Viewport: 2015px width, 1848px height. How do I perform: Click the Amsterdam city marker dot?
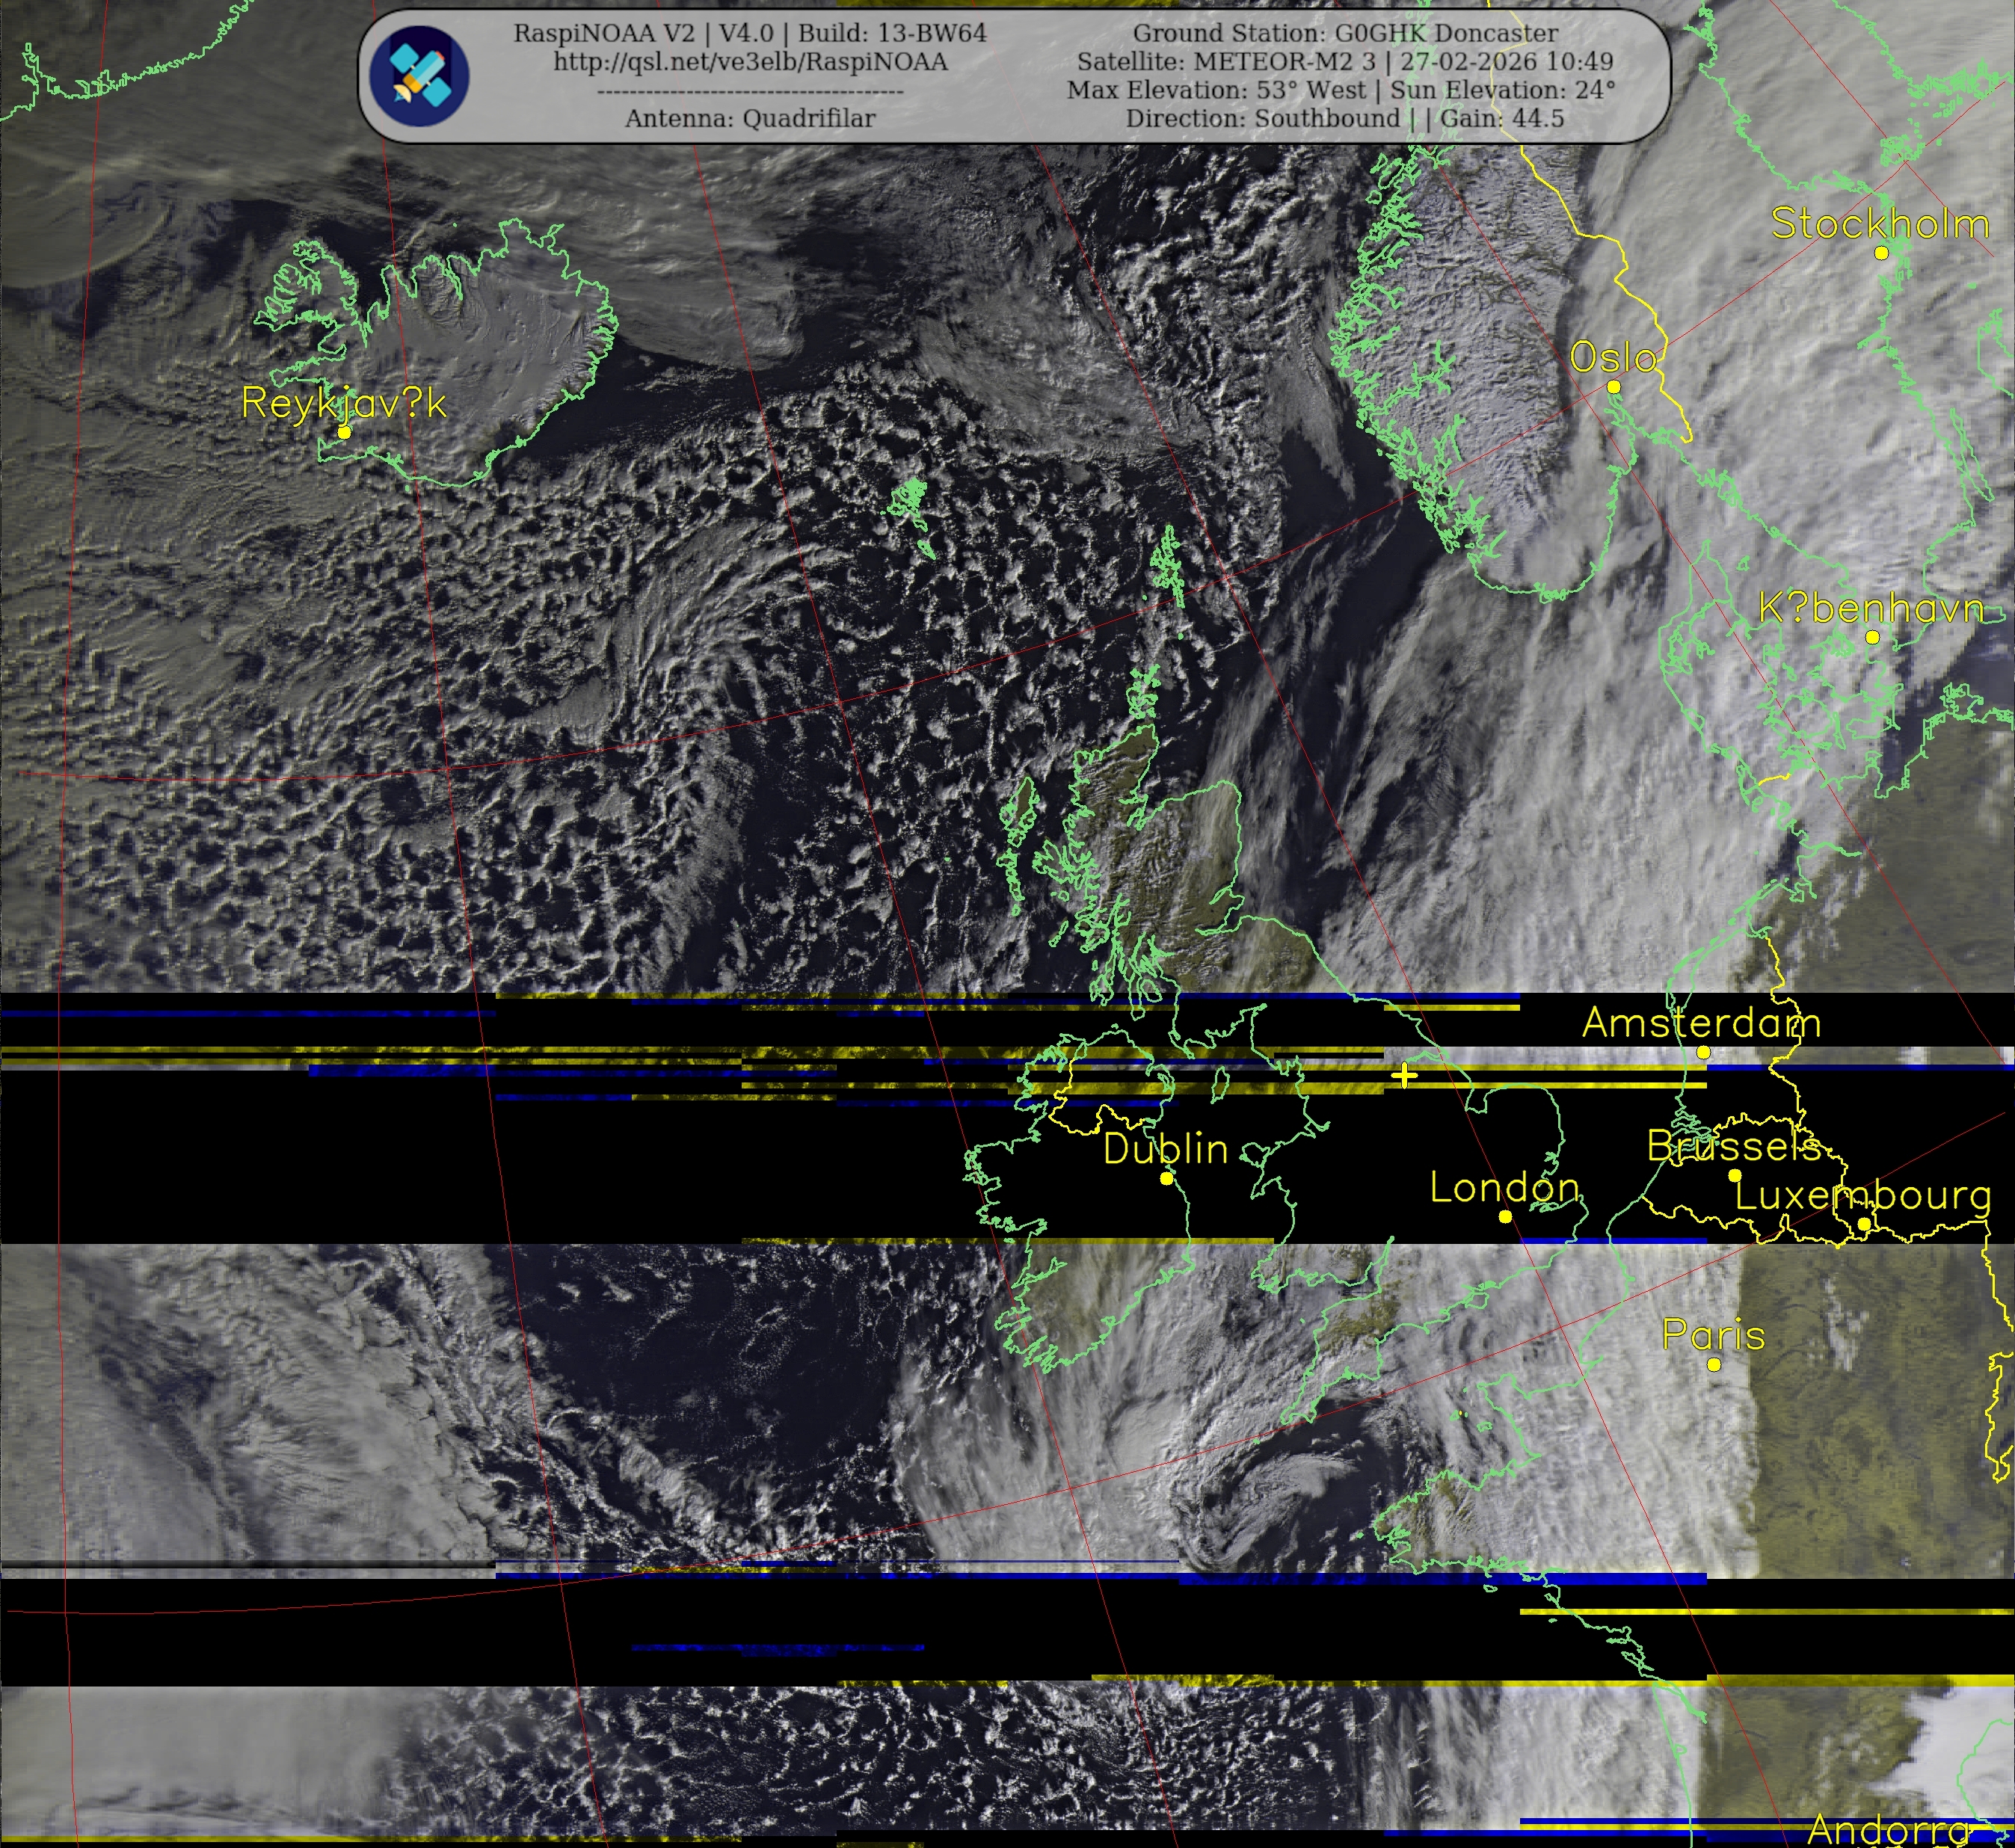pos(1704,1052)
